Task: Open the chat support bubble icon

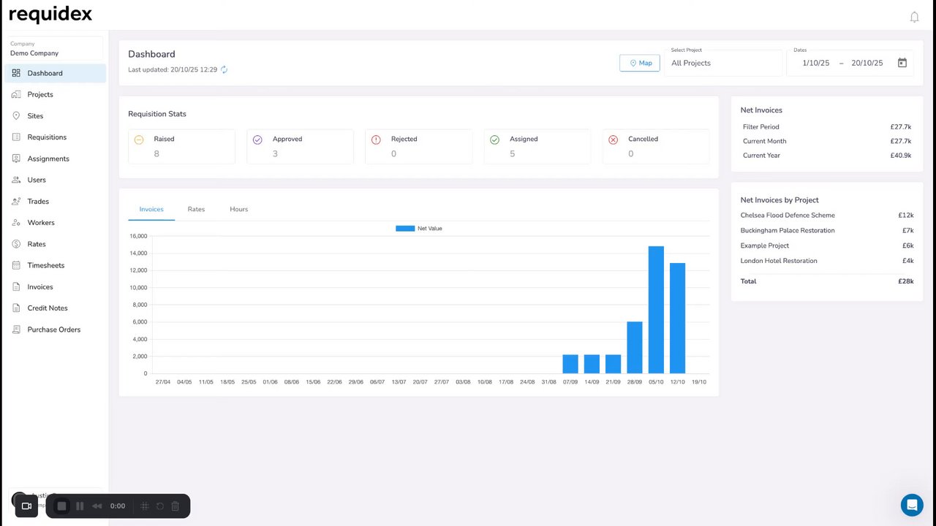Action: pos(912,505)
